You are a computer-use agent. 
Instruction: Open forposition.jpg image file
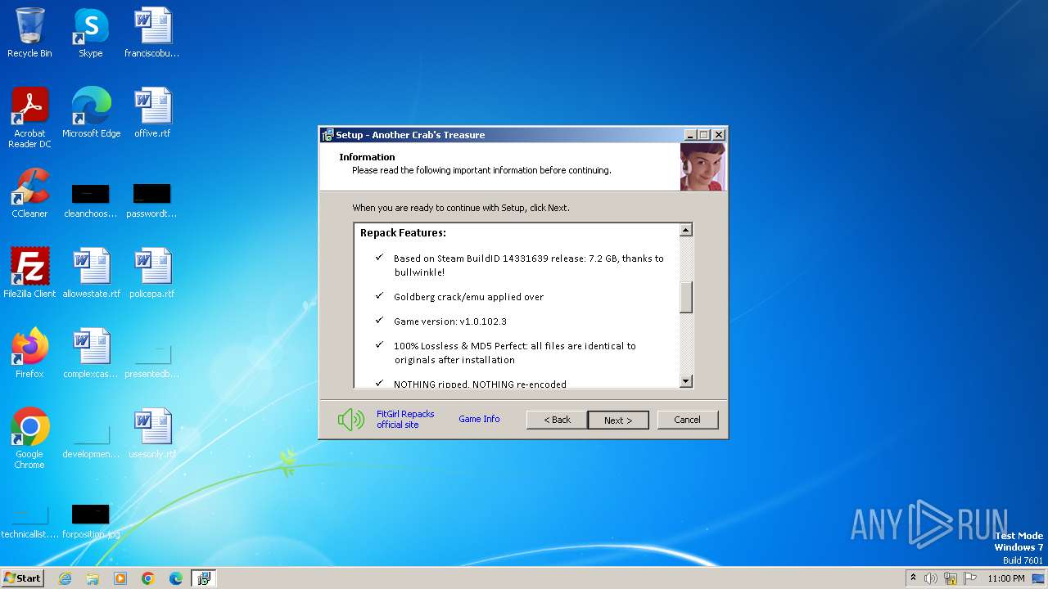[91, 521]
